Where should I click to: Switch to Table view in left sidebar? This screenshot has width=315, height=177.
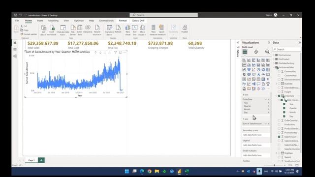point(15,49)
